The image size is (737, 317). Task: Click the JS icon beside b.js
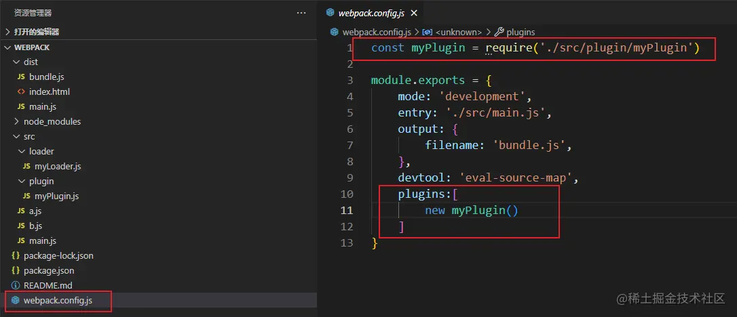point(21,226)
